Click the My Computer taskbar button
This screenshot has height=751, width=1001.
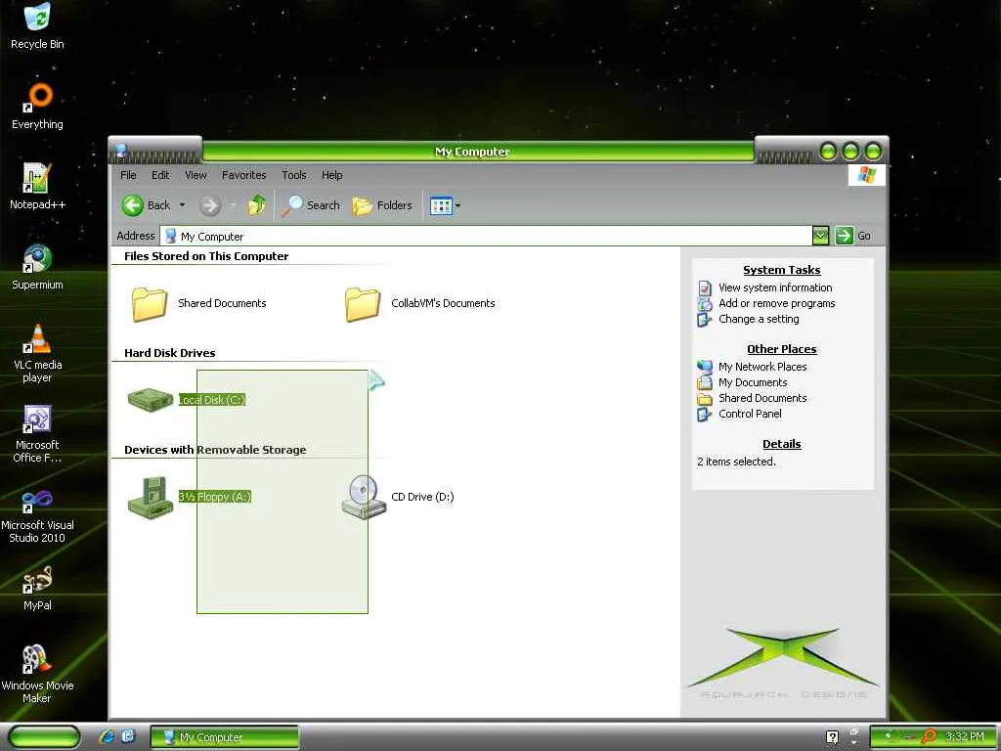(224, 737)
